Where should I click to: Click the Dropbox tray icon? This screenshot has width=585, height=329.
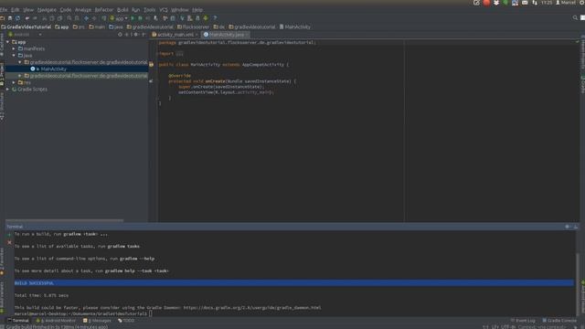(496, 3)
